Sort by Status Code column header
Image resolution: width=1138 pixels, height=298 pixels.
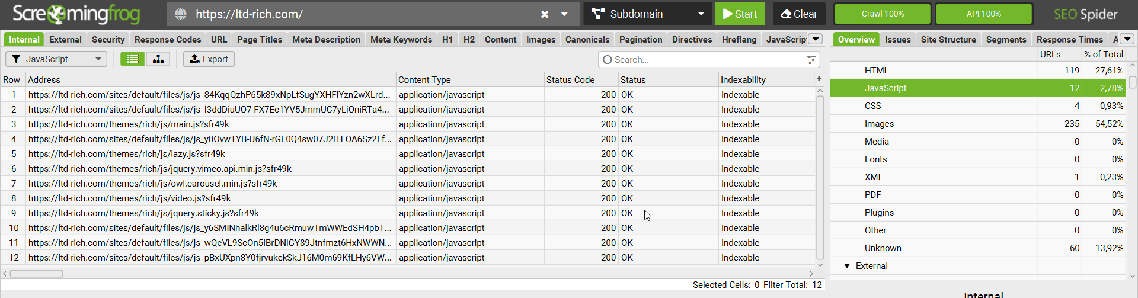pos(581,79)
